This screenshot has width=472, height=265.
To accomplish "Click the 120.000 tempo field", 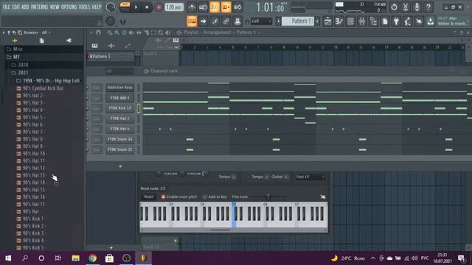I will tap(174, 7).
